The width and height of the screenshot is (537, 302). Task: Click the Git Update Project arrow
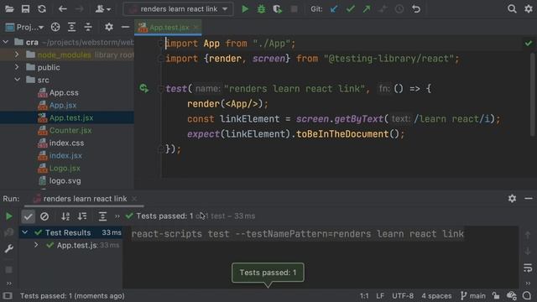coord(334,9)
